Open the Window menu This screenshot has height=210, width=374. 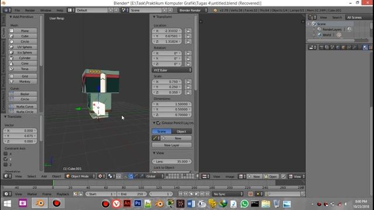[x=46, y=10]
